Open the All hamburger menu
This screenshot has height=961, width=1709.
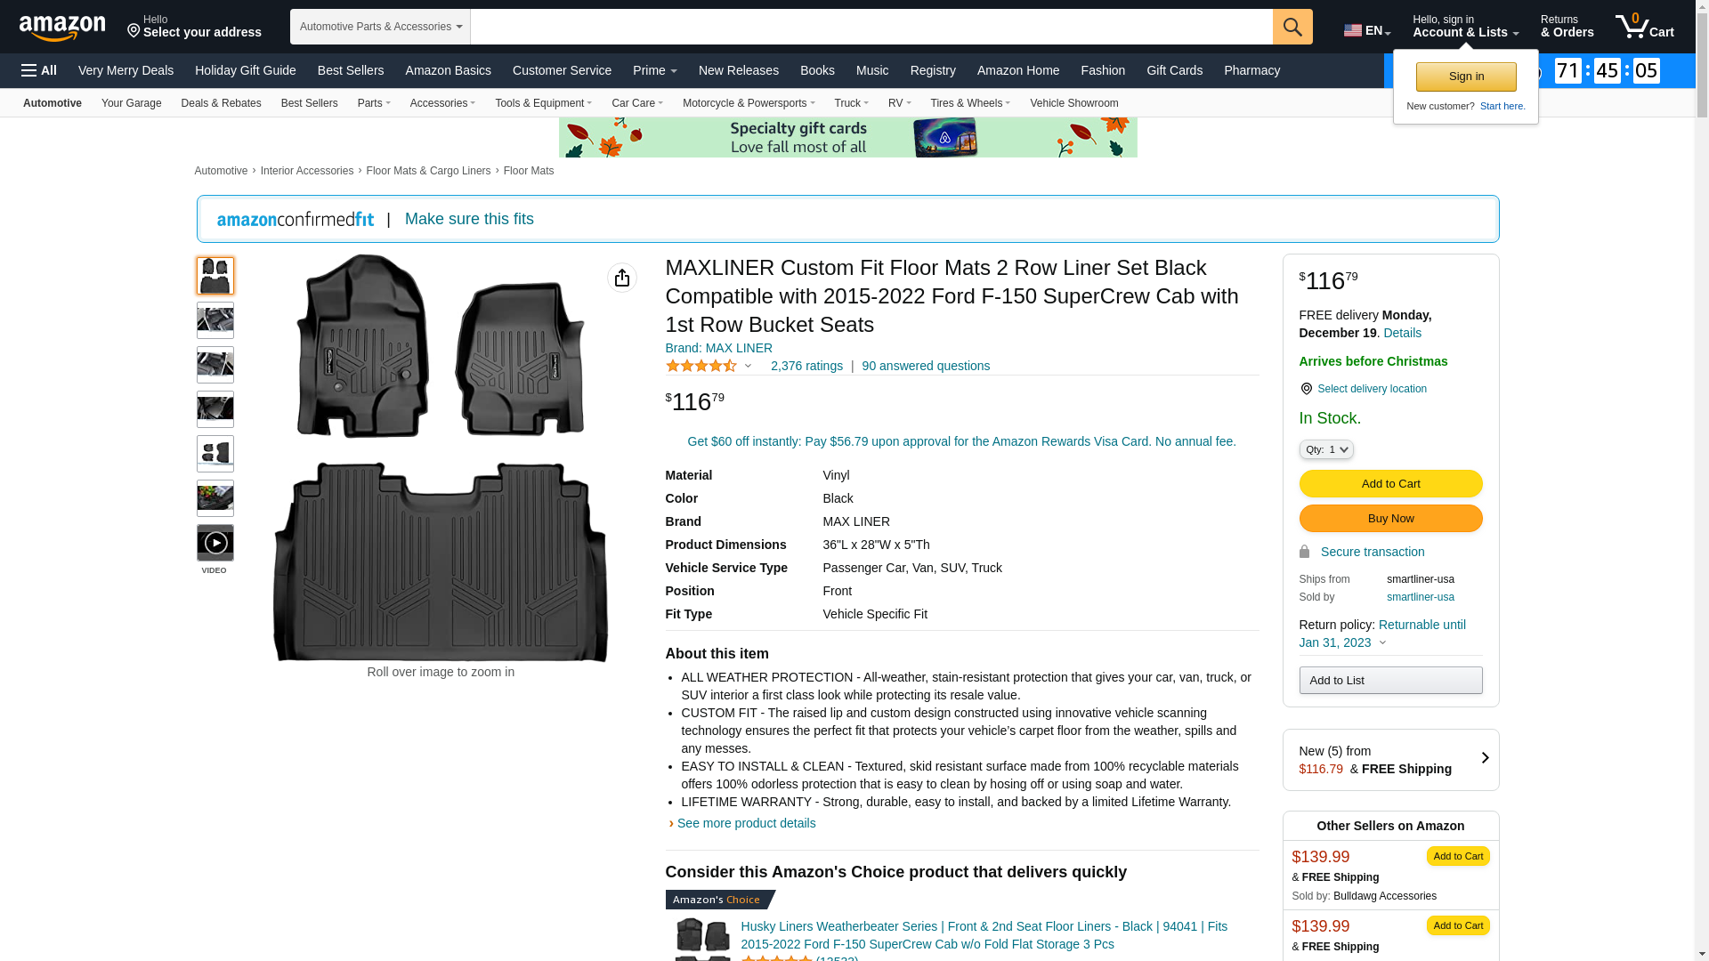[x=39, y=70]
